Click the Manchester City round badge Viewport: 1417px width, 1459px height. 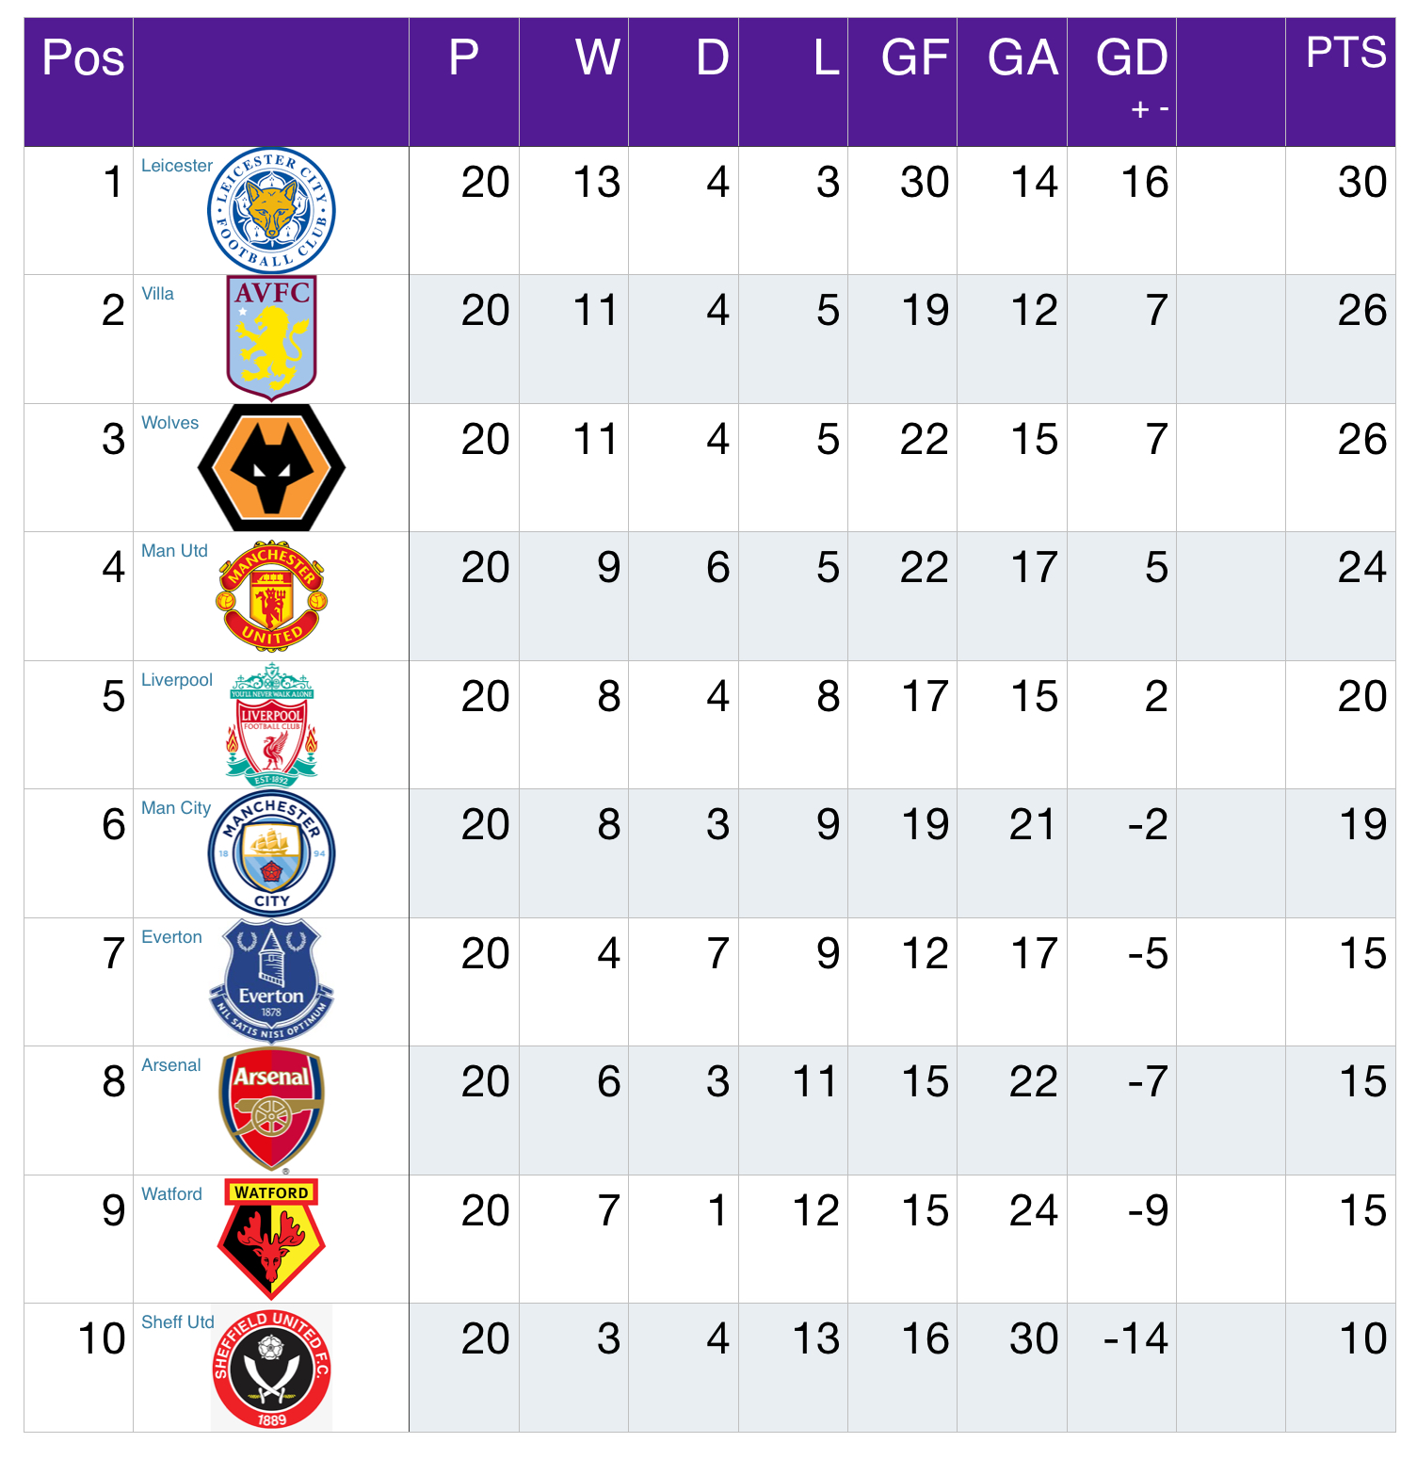pyautogui.click(x=271, y=853)
